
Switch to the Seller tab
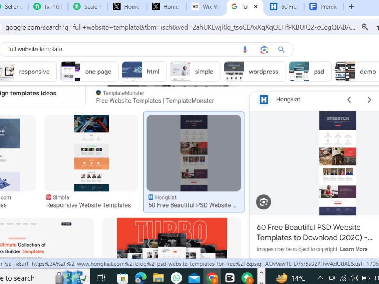tap(13, 6)
